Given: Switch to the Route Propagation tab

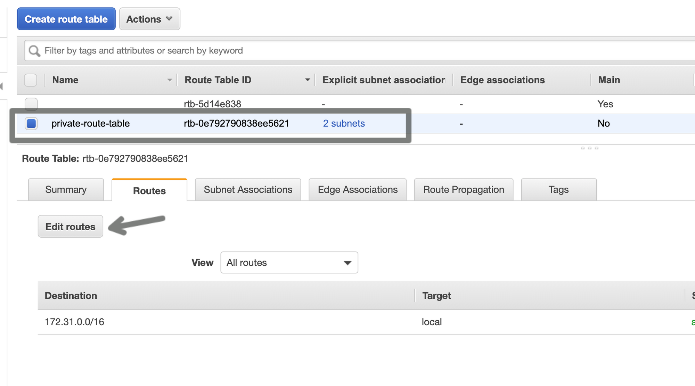Looking at the screenshot, I should (464, 190).
